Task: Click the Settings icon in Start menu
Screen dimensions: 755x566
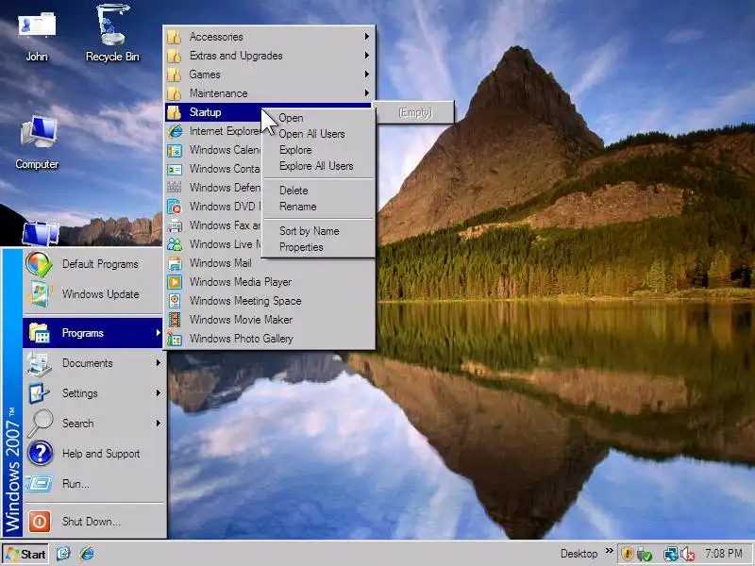Action: pos(39,392)
